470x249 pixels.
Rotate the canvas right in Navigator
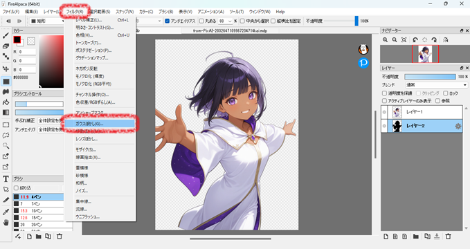pyautogui.click(x=434, y=40)
